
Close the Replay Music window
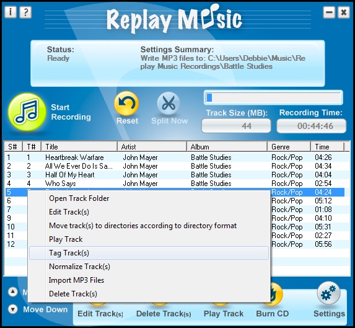(343, 12)
